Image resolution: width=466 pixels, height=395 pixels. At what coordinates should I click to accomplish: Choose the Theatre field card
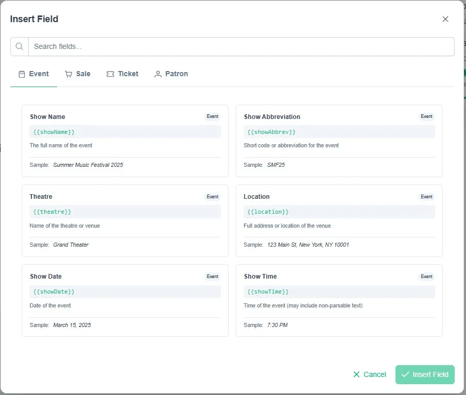(x=125, y=220)
